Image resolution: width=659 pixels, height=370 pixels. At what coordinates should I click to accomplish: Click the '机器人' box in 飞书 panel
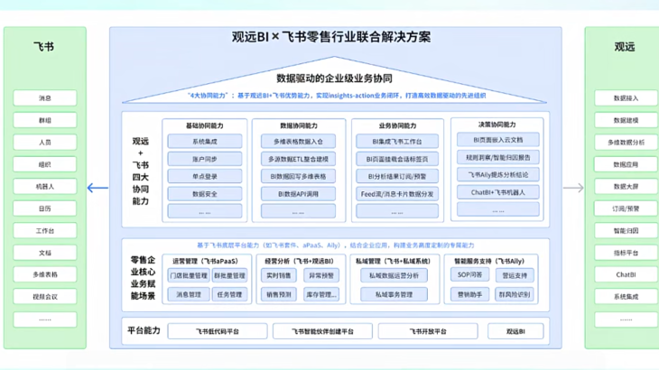pos(45,187)
